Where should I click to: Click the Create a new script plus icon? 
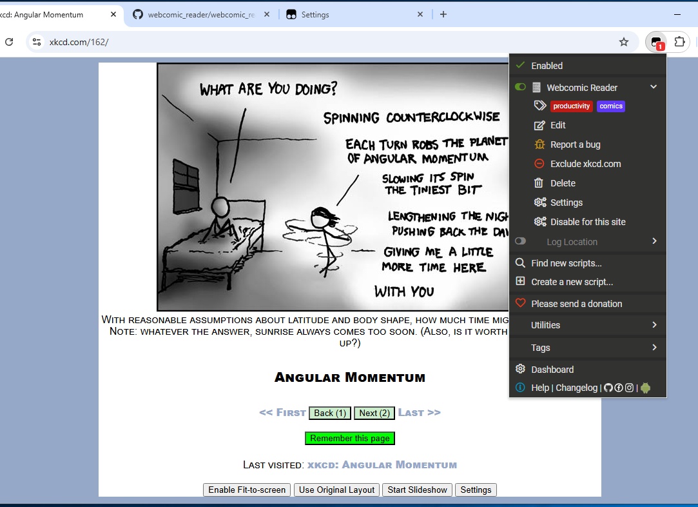pos(520,281)
